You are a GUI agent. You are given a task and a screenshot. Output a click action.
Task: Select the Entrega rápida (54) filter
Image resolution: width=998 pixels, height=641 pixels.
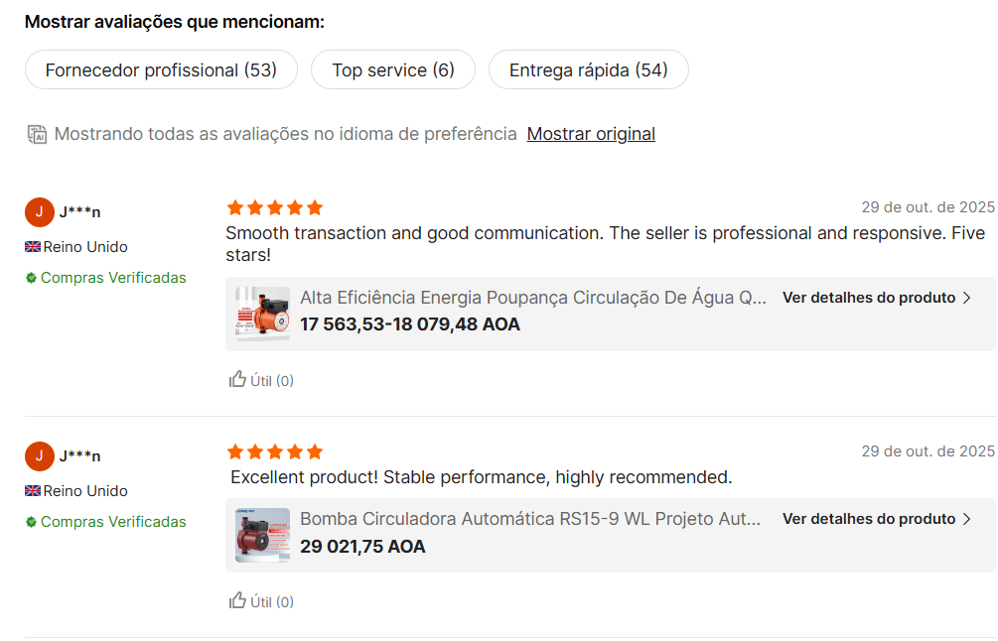click(588, 70)
